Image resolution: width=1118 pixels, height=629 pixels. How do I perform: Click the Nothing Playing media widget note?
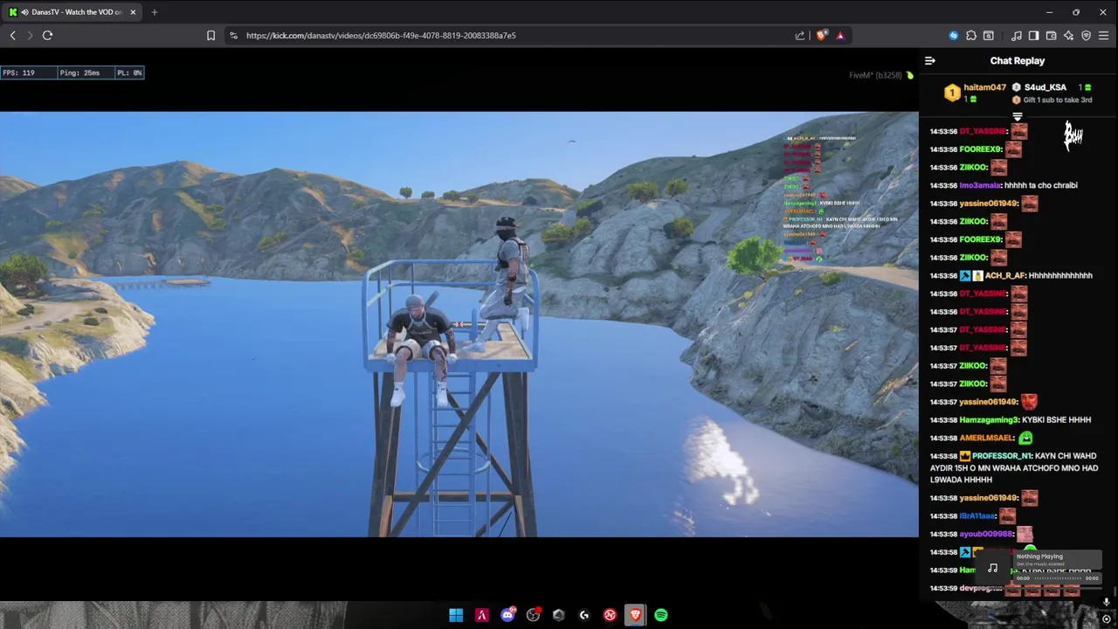[x=993, y=569]
